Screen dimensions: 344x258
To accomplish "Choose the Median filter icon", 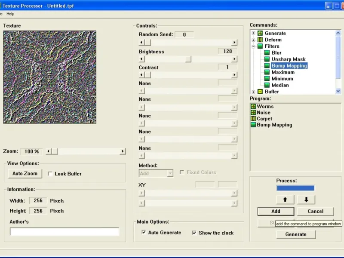I will (x=267, y=85).
